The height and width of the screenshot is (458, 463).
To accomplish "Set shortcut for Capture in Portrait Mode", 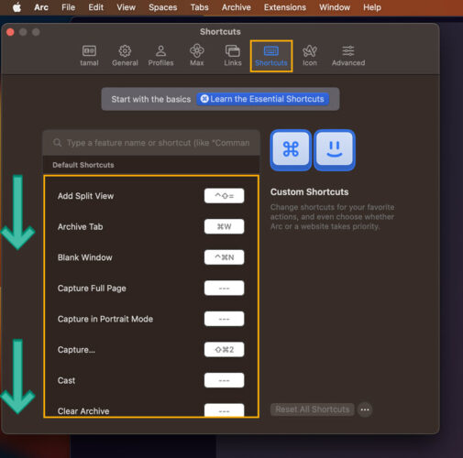I will 224,319.
